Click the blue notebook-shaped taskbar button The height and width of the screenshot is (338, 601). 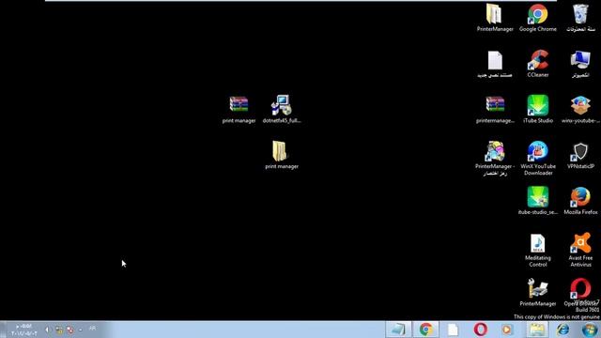(x=398, y=330)
